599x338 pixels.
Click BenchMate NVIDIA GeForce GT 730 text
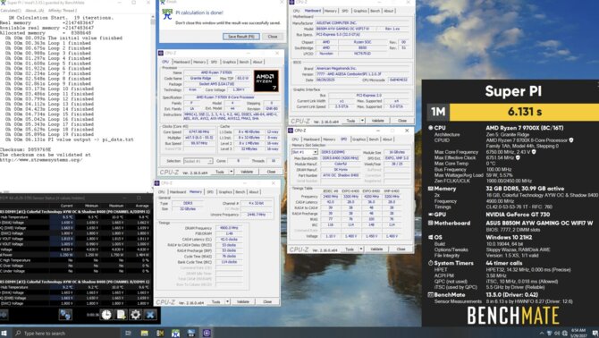[x=518, y=215]
